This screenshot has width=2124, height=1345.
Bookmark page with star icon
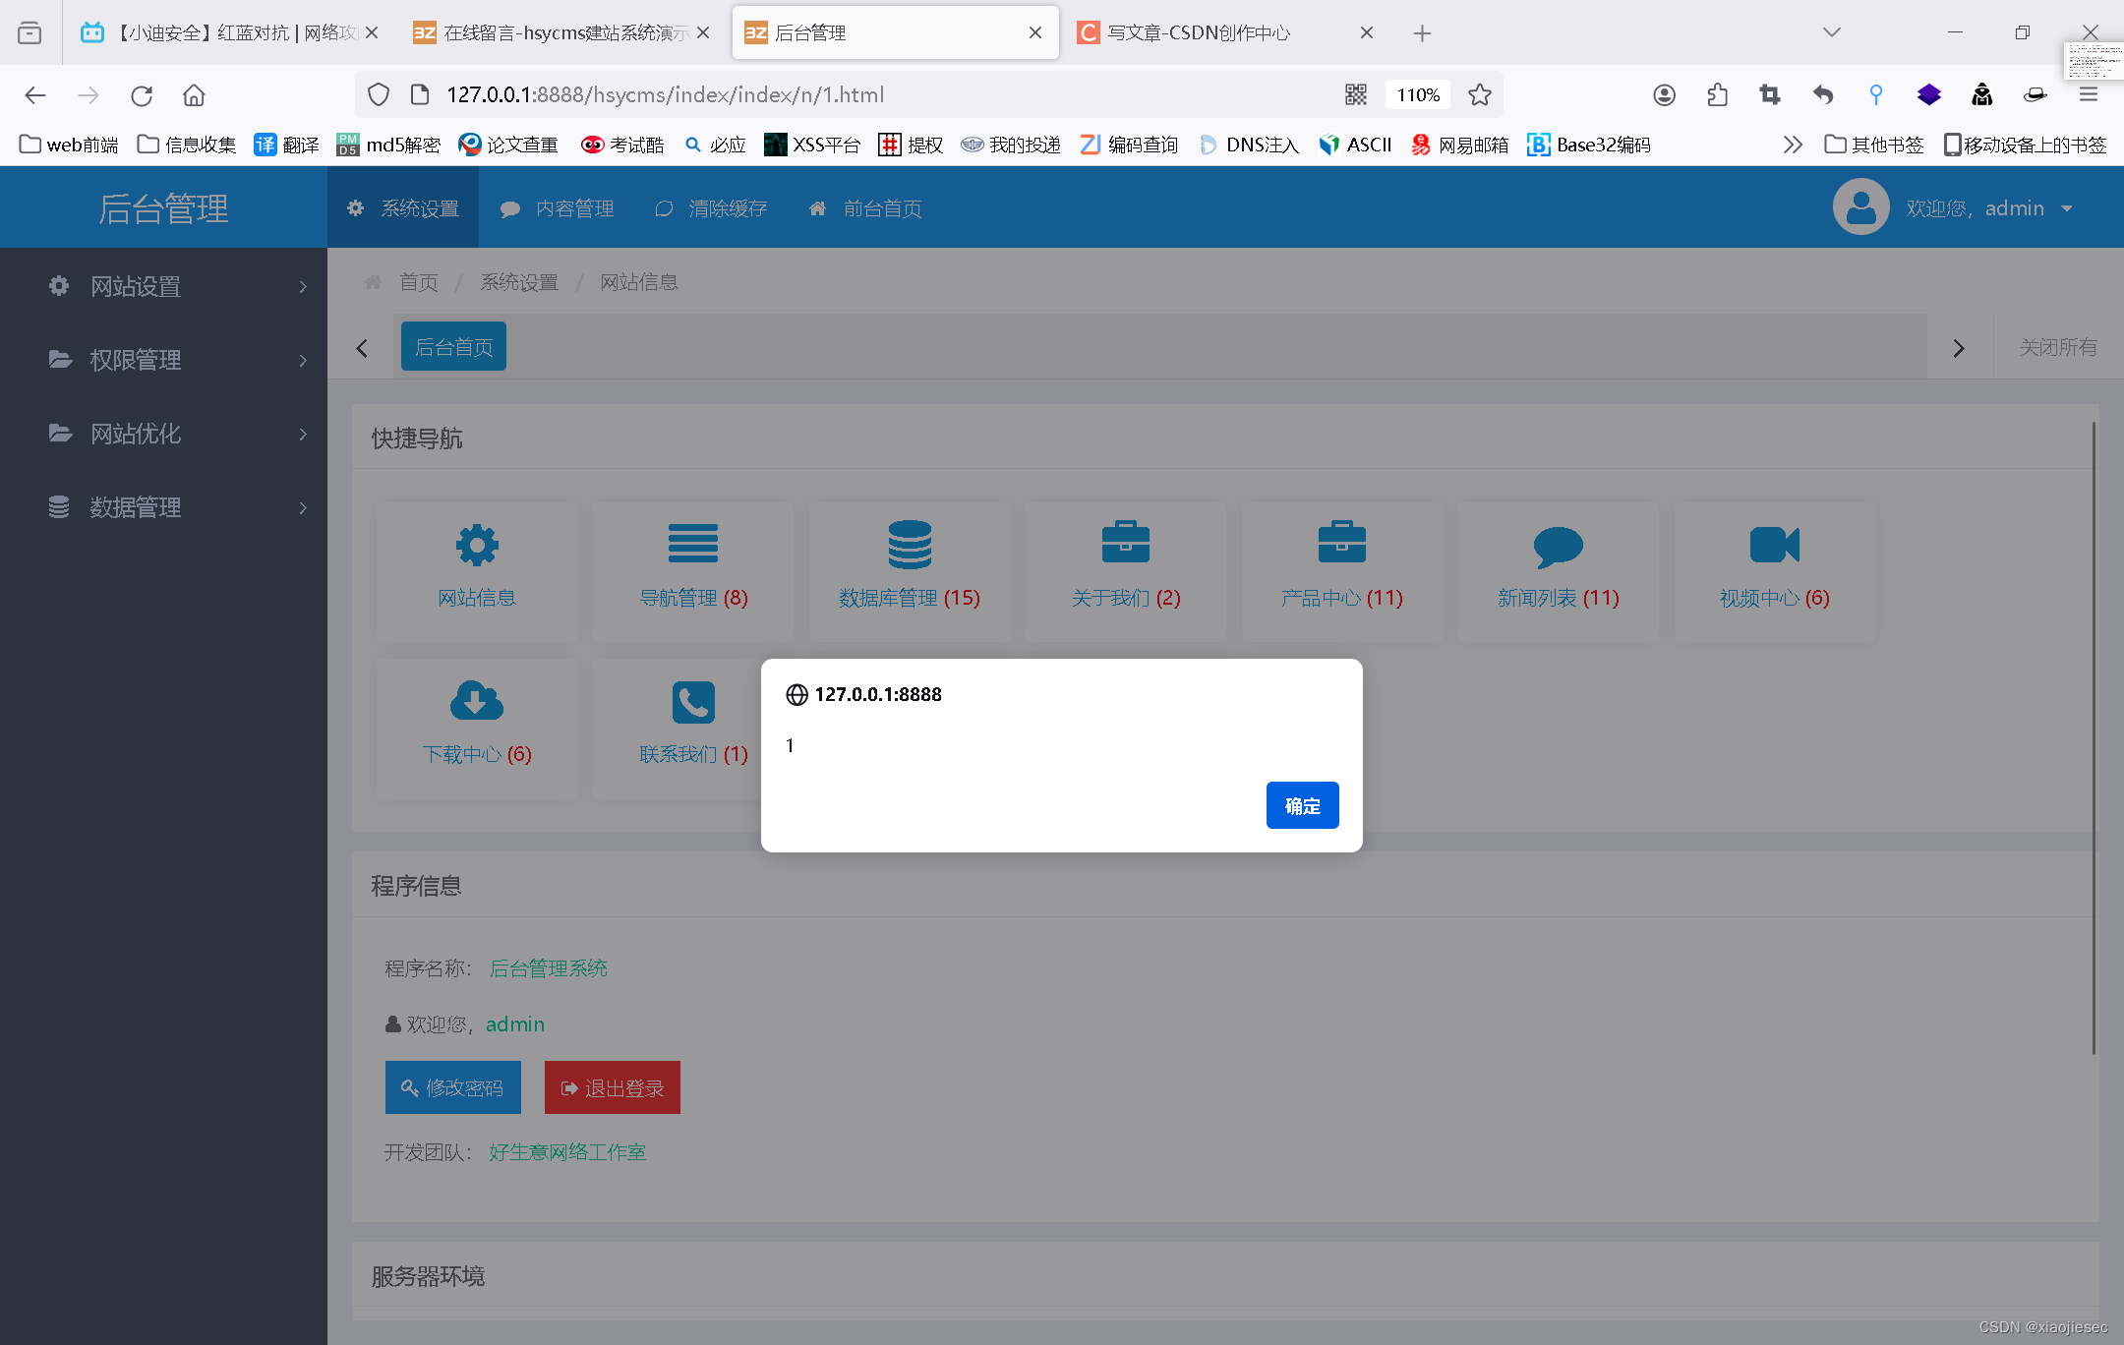1480,94
